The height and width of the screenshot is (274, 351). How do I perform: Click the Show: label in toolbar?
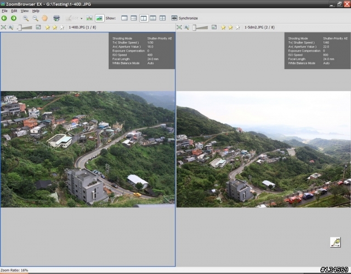111,18
